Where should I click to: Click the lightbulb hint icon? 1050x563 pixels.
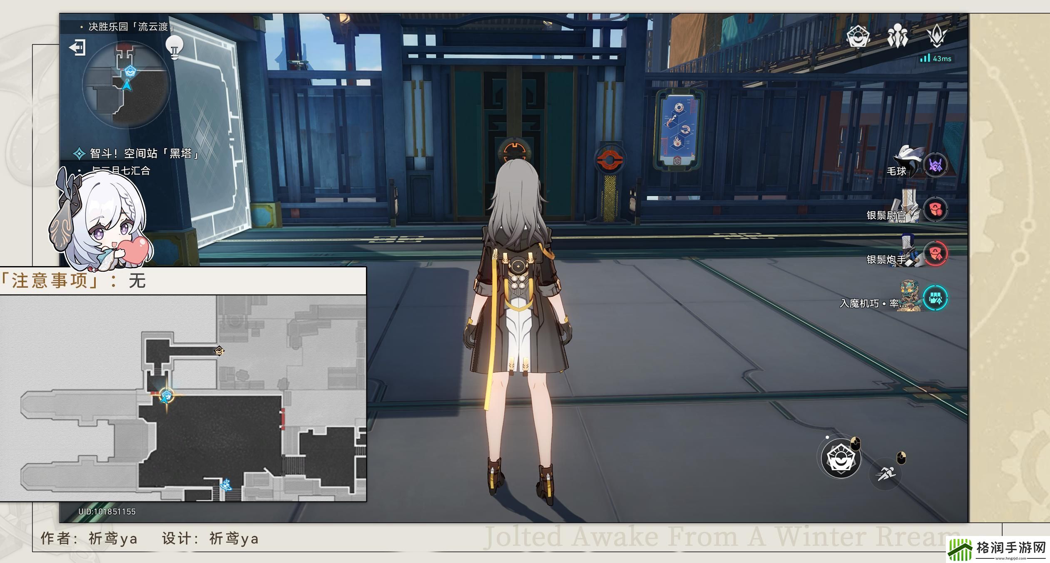(174, 47)
